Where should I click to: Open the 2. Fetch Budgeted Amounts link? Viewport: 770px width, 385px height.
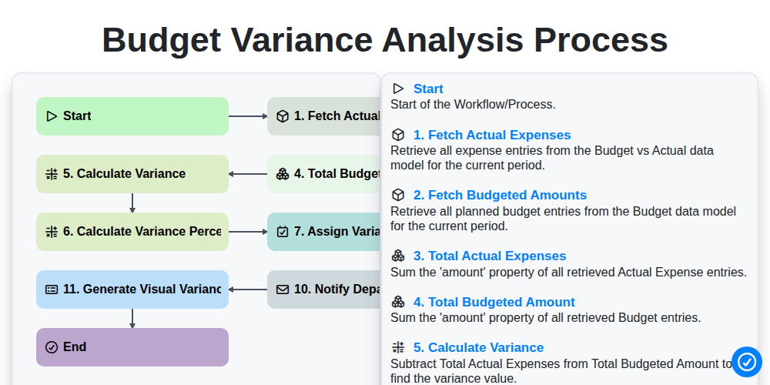coord(500,195)
